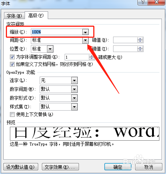Image resolution: width=166 pixels, height=174 pixels.
Task: Open 文字效果(E)... dialog button
Action: (60, 167)
